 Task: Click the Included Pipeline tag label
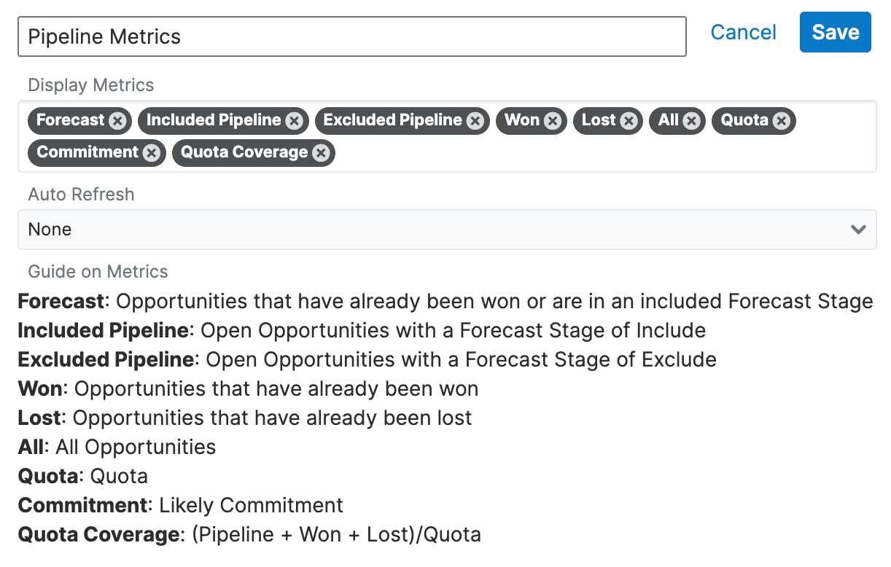click(x=214, y=120)
